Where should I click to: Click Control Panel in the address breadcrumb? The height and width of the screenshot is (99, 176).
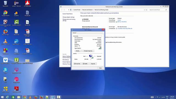[x=77, y=10]
